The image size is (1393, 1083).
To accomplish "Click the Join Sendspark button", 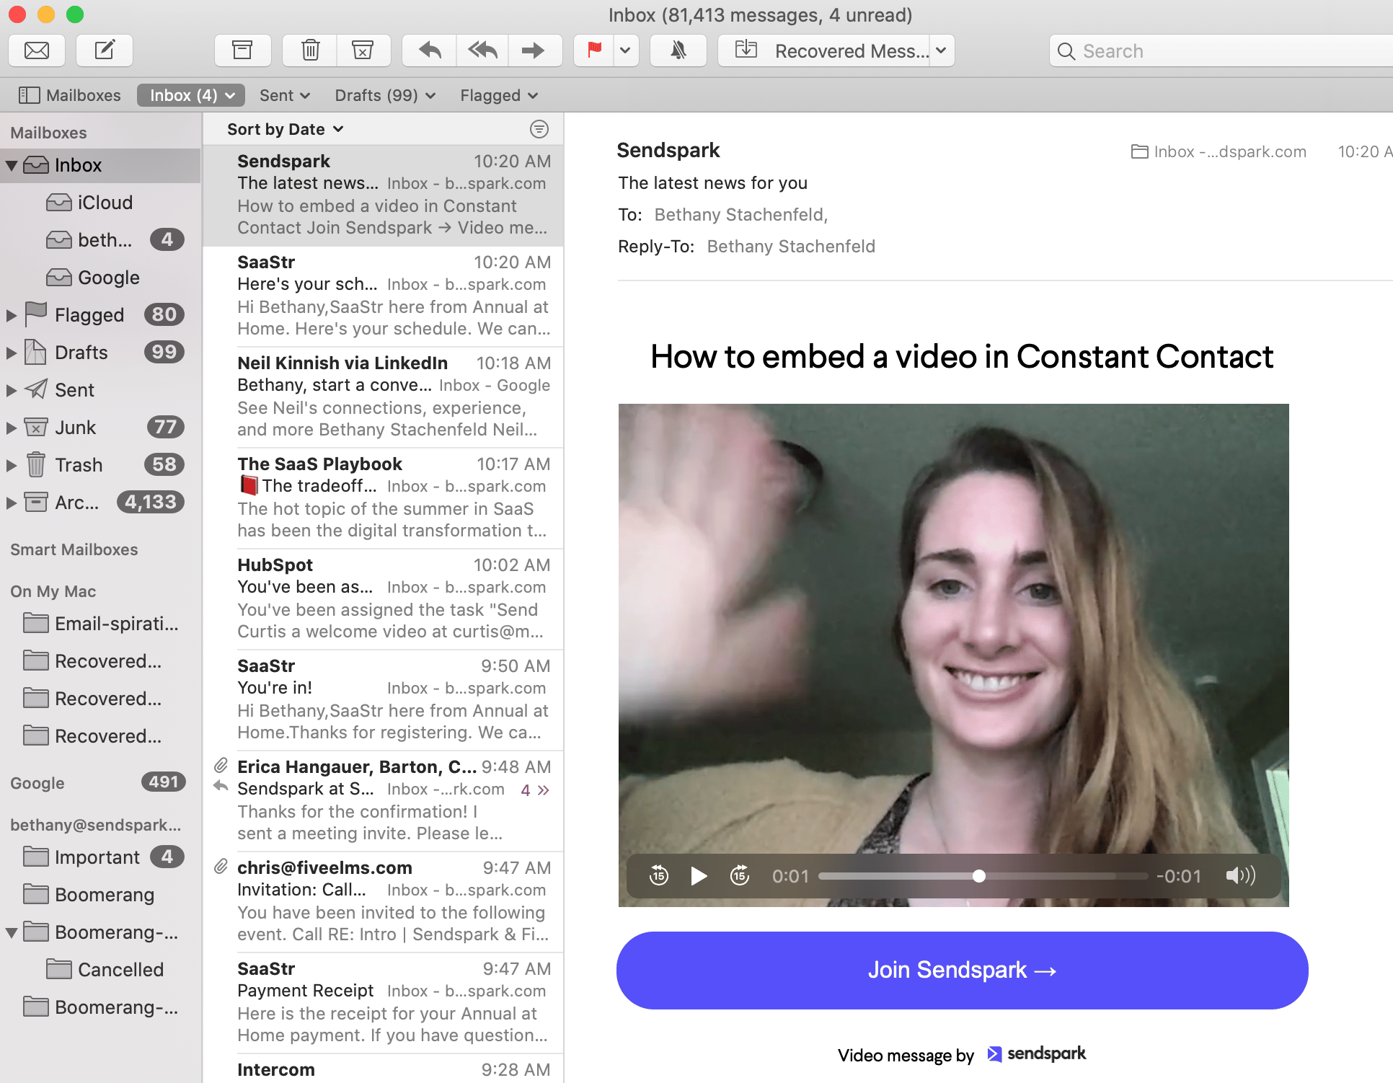I will (962, 970).
